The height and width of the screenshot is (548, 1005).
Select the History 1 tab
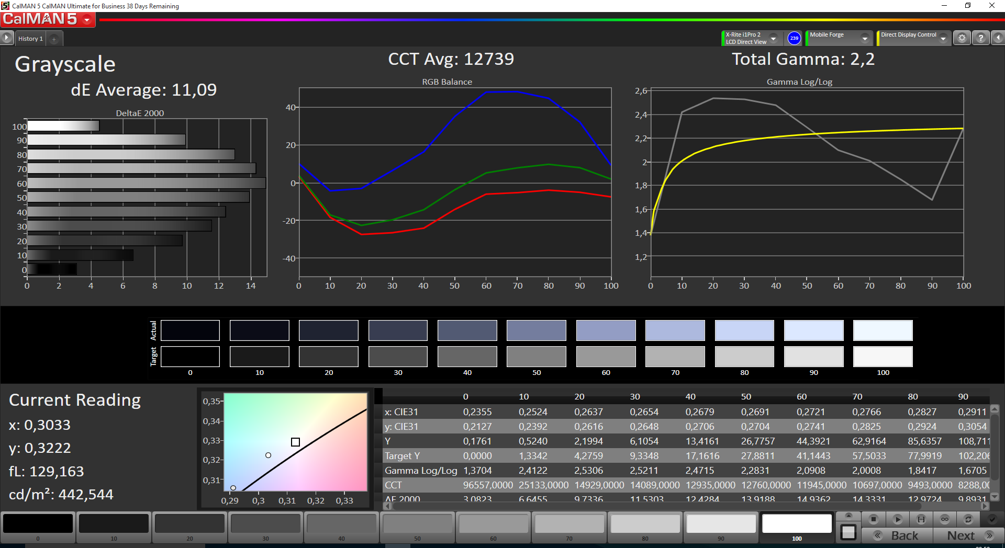[31, 39]
